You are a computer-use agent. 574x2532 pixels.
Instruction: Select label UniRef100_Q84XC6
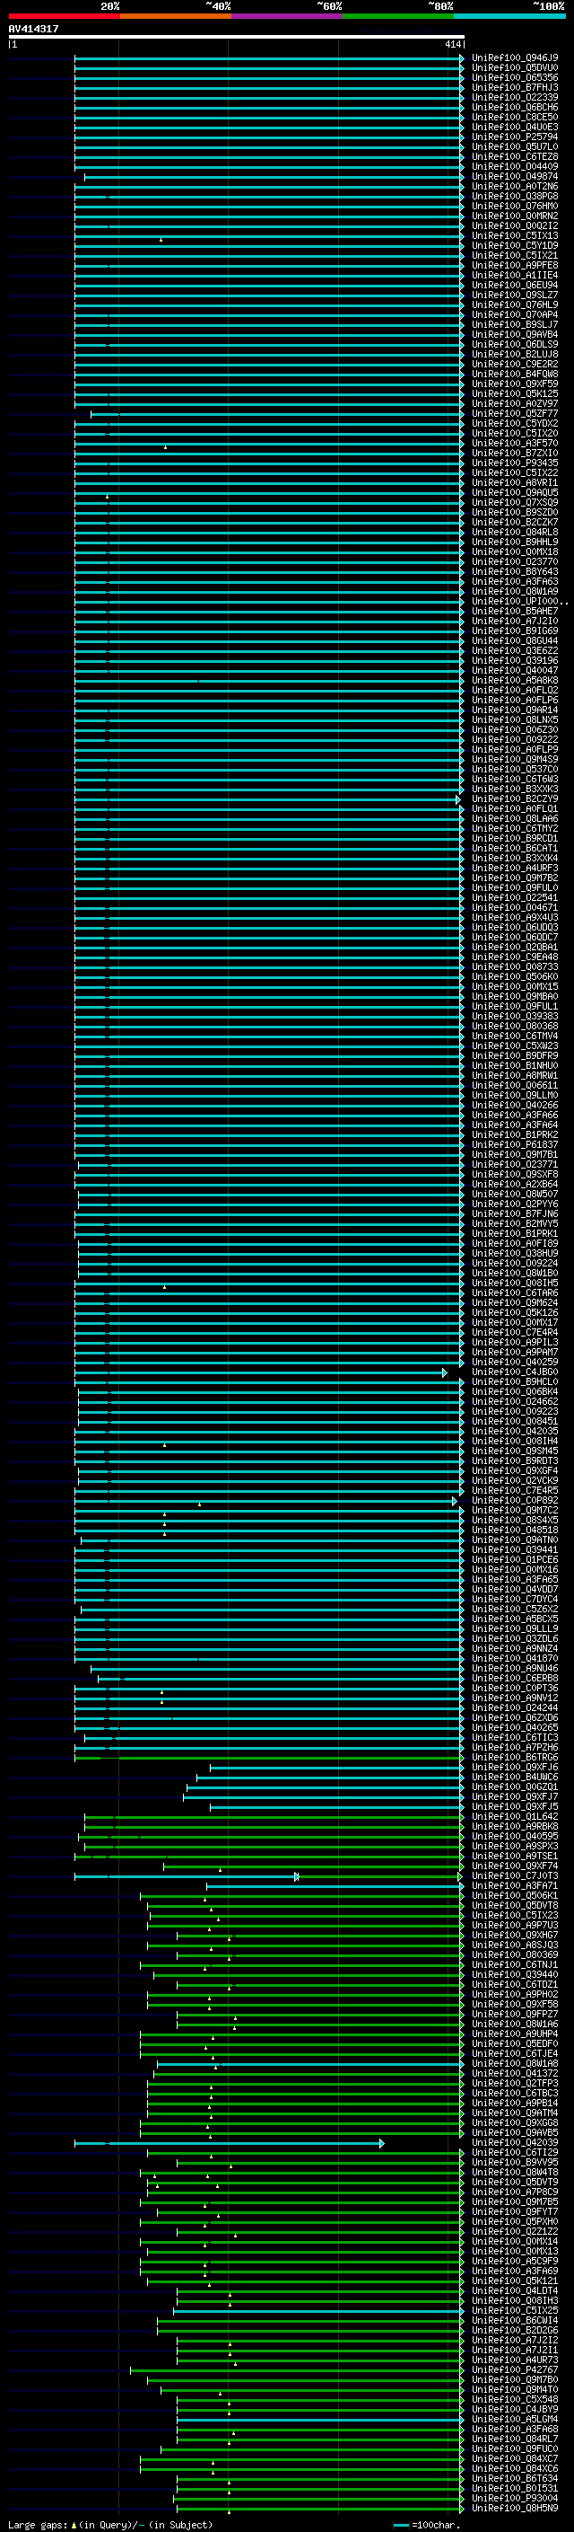[514, 2468]
